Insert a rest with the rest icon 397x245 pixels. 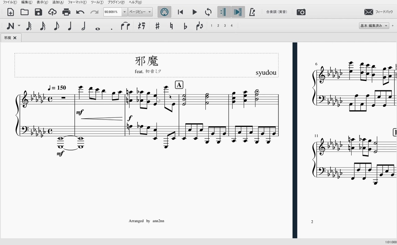click(142, 26)
